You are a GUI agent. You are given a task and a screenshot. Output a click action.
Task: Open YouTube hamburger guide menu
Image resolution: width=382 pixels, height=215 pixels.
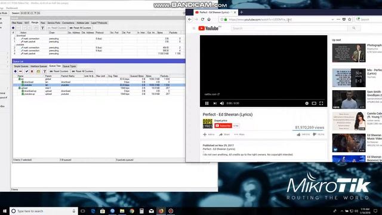click(193, 28)
